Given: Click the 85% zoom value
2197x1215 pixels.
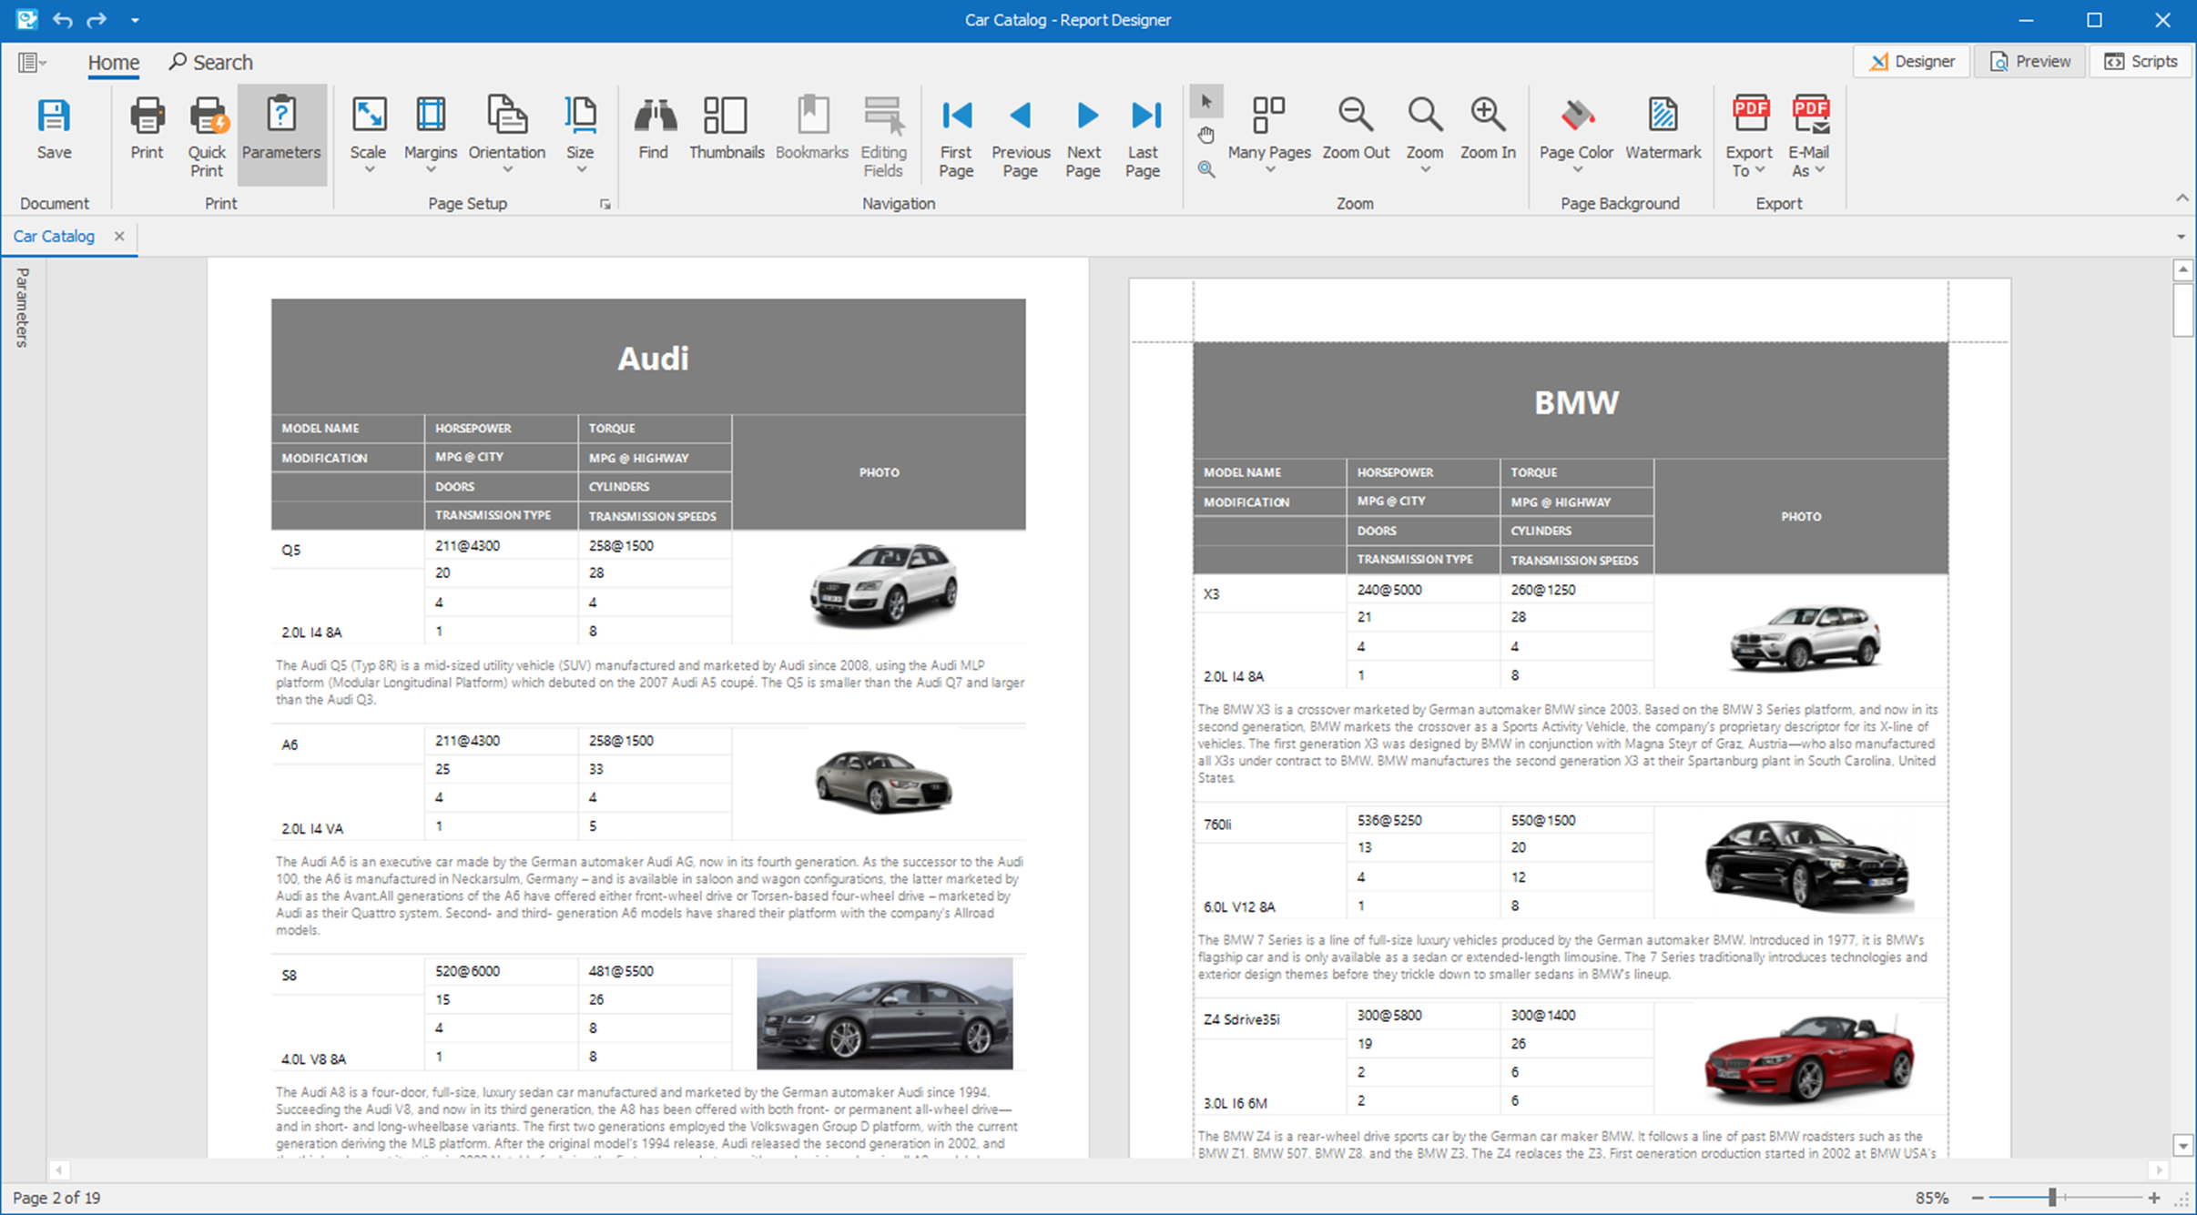Looking at the screenshot, I should click(x=1931, y=1198).
